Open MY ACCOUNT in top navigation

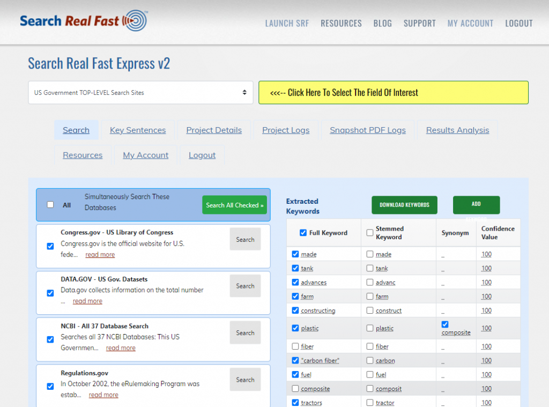[x=470, y=24]
